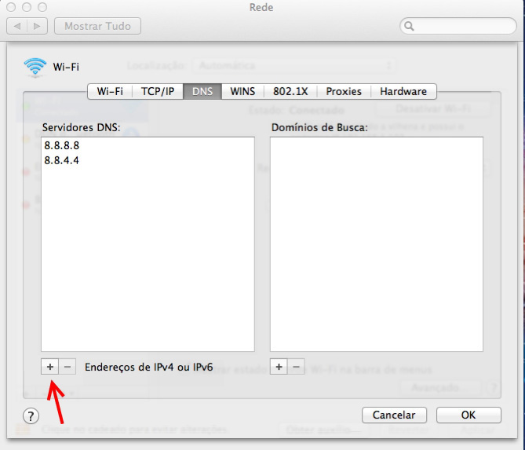
Task: Select DNS server 8.8.8.8
Action: pos(148,145)
